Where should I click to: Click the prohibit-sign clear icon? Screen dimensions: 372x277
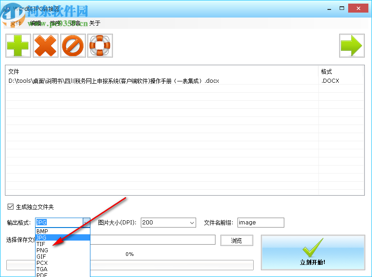[x=73, y=45]
